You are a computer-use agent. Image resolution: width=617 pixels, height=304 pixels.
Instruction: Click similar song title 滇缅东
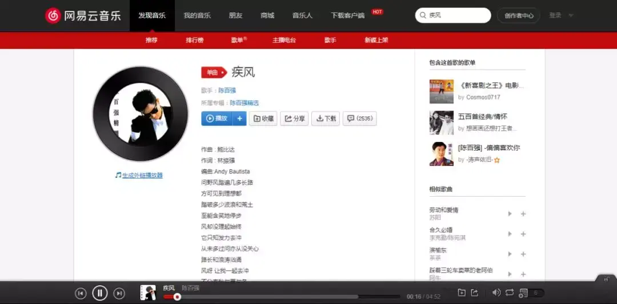[438, 250]
